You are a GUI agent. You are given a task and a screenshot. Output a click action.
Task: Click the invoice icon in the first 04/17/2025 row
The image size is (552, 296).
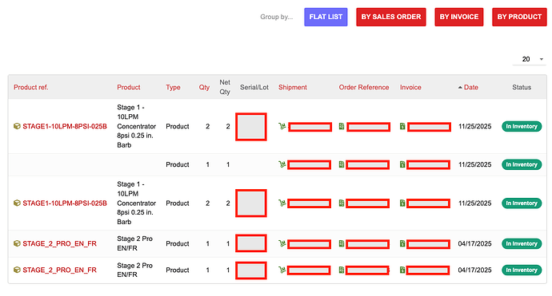click(x=402, y=243)
